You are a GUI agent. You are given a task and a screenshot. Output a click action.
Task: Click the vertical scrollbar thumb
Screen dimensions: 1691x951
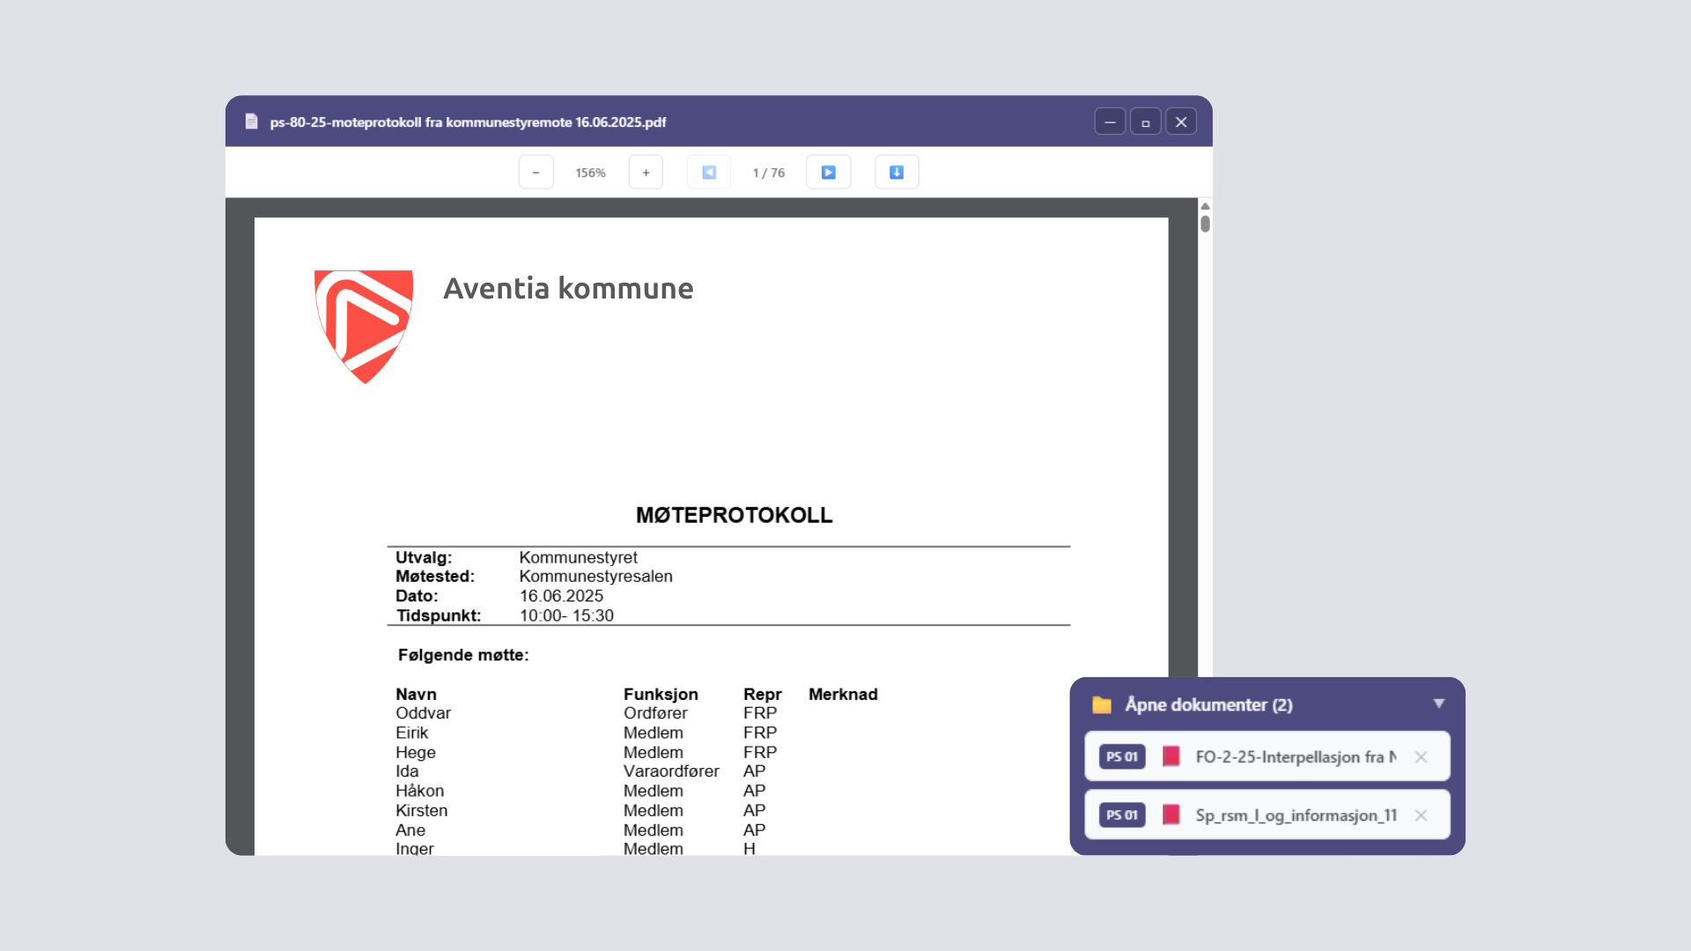pos(1205,224)
